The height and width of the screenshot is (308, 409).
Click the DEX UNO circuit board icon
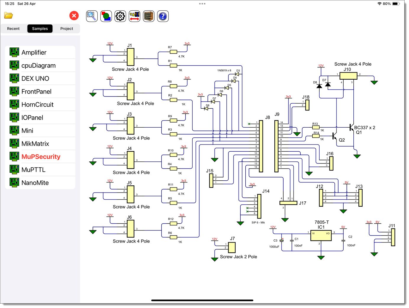point(14,78)
